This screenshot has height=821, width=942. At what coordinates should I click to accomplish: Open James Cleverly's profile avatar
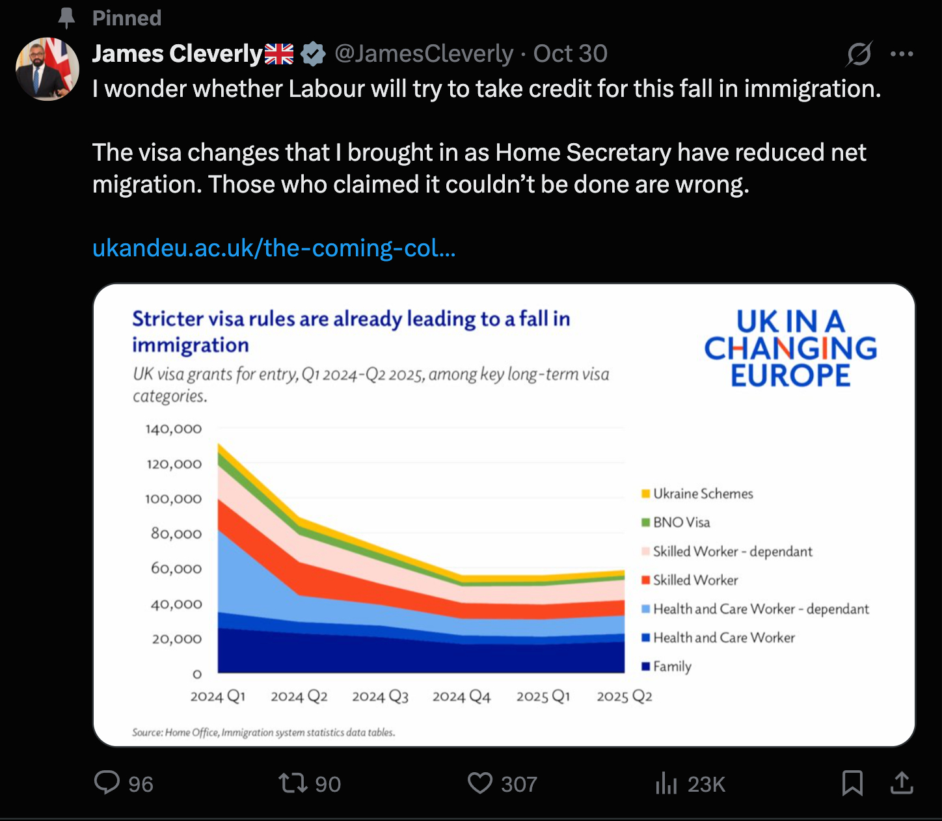(47, 69)
